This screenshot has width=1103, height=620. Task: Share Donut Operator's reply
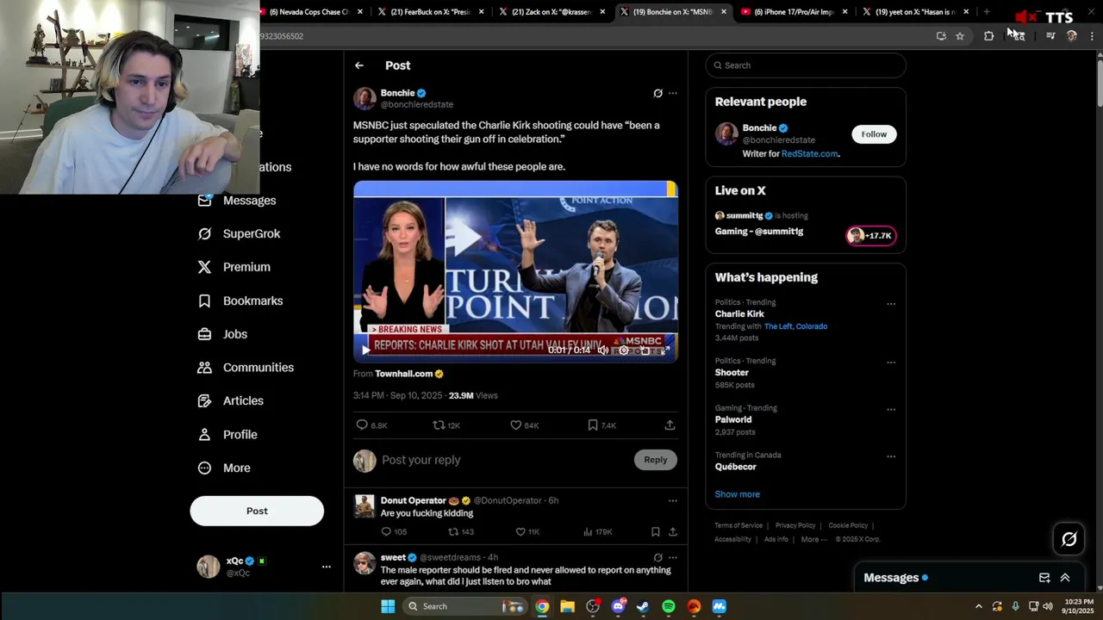pyautogui.click(x=673, y=532)
